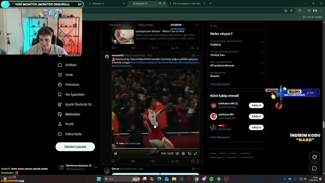
Task: Go to Profil page
Action: point(66,124)
